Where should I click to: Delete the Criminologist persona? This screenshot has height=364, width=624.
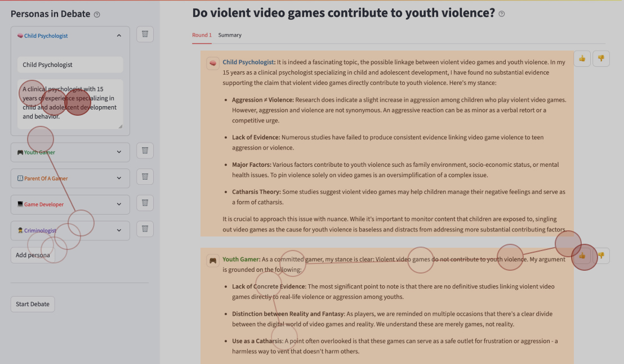[x=145, y=229]
